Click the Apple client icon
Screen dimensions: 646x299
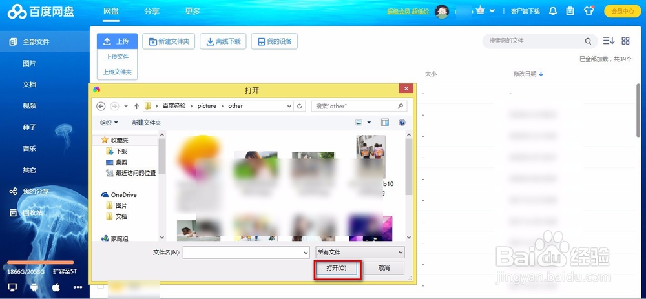point(56,287)
